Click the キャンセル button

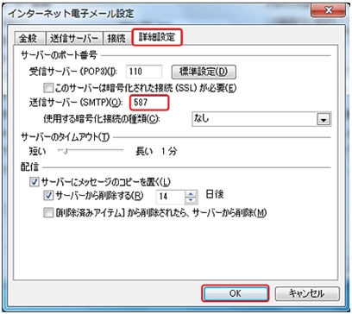tap(307, 293)
